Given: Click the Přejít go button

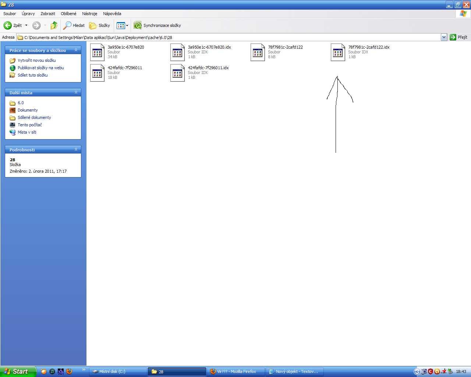Looking at the screenshot, I should click(458, 37).
